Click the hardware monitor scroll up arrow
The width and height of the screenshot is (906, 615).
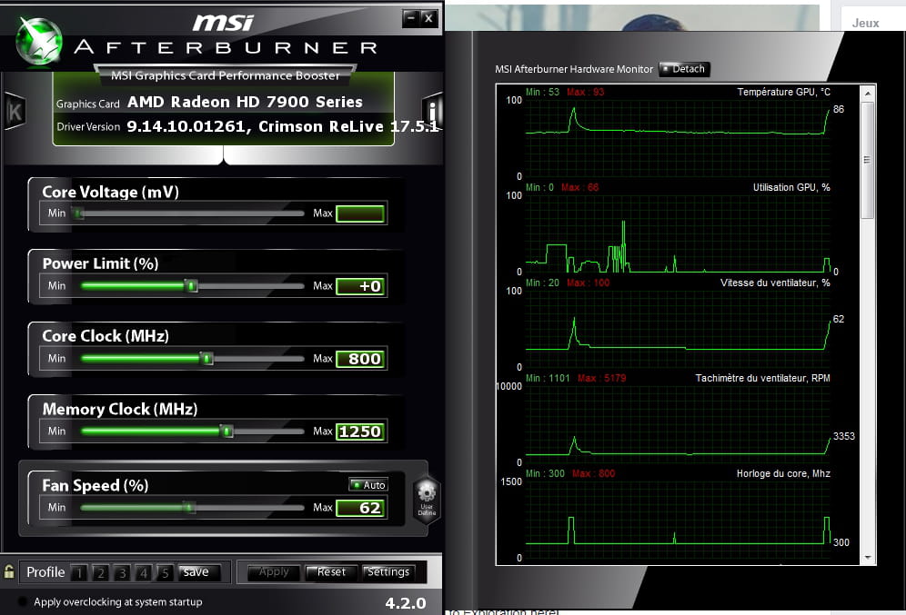[867, 93]
